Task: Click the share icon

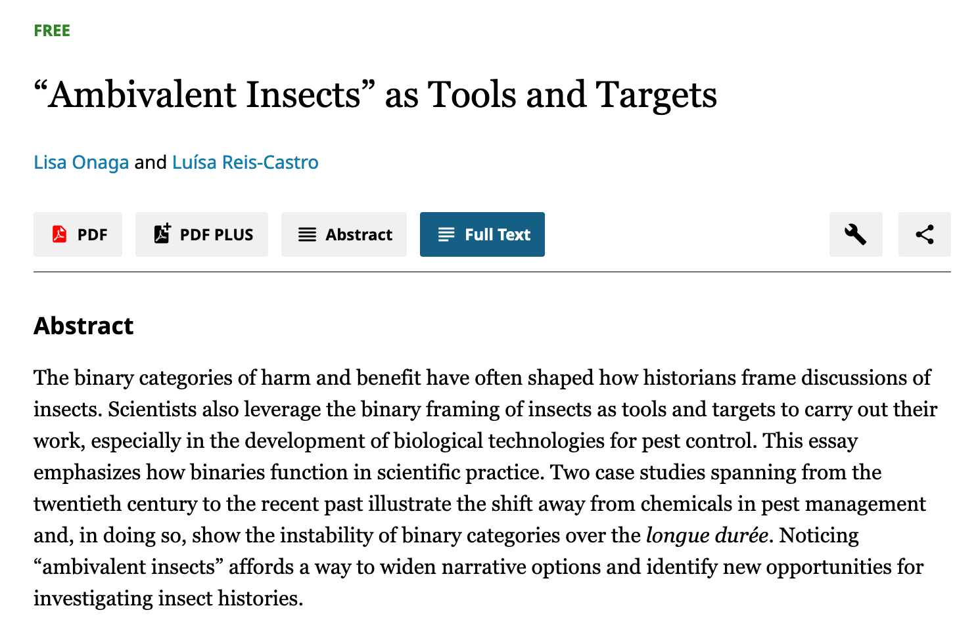Action: (x=924, y=234)
